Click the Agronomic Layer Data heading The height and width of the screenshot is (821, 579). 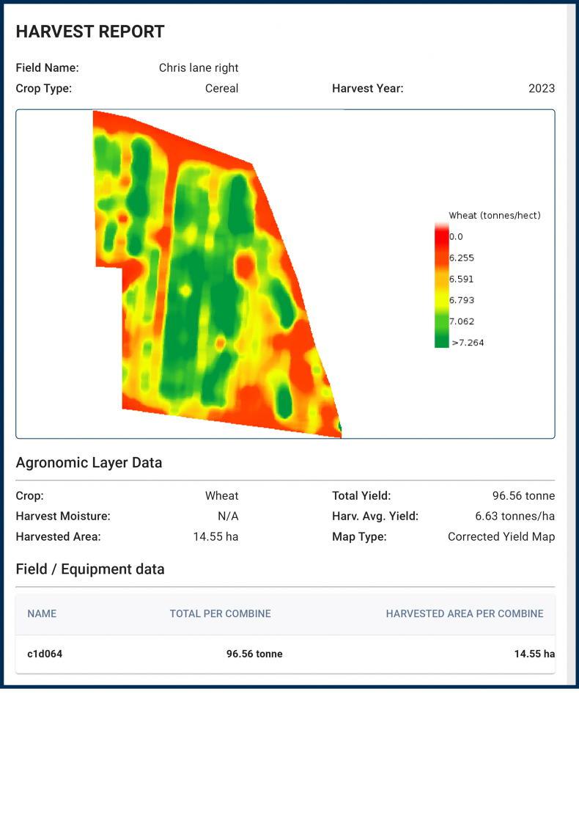[x=89, y=463]
